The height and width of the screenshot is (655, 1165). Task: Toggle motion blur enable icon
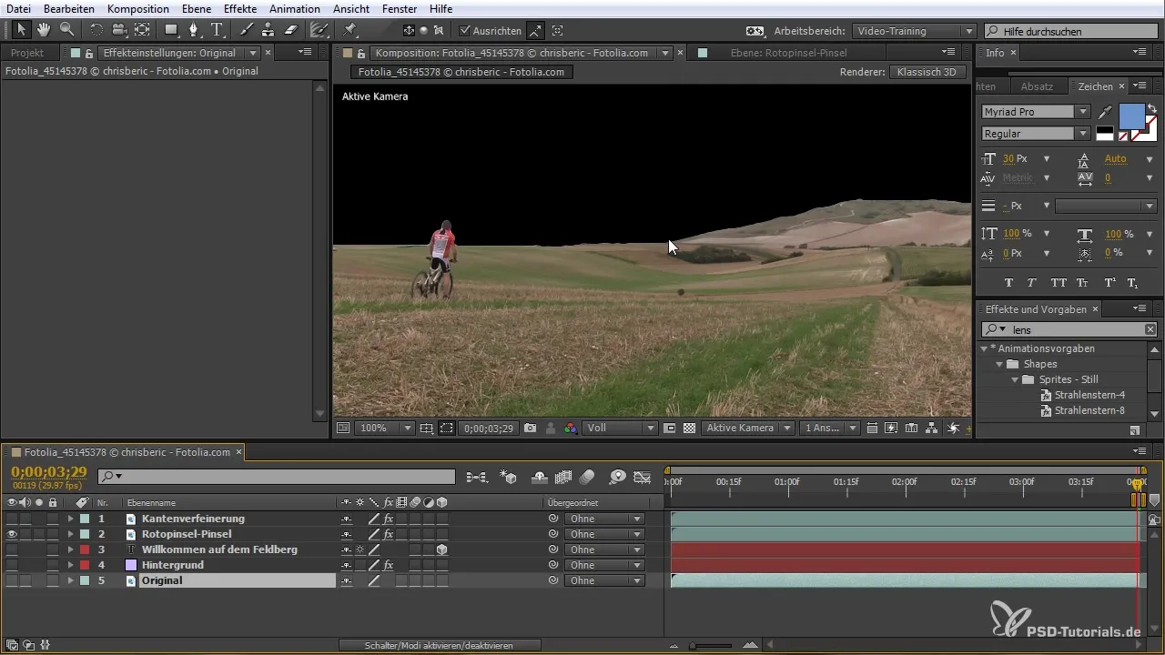tap(587, 476)
